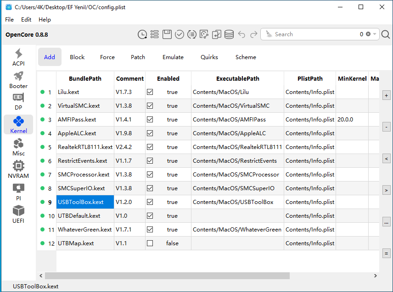Viewport: 393px width, 292px height.
Task: Select the MinKernel value 20.0.0
Action: (352, 119)
